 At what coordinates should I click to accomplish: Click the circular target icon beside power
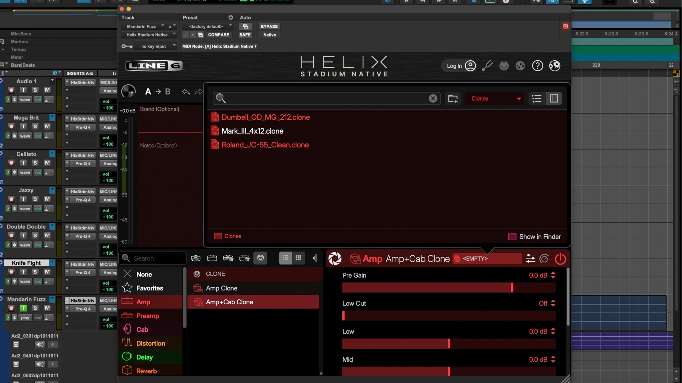point(544,259)
